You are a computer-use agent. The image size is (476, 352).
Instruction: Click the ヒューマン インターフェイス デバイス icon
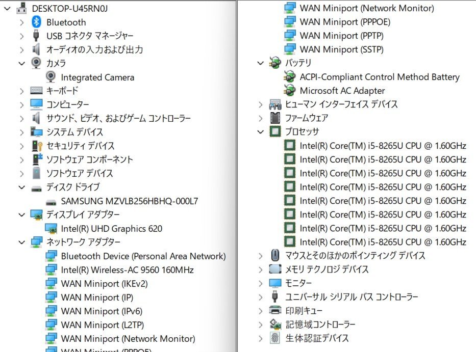click(275, 104)
